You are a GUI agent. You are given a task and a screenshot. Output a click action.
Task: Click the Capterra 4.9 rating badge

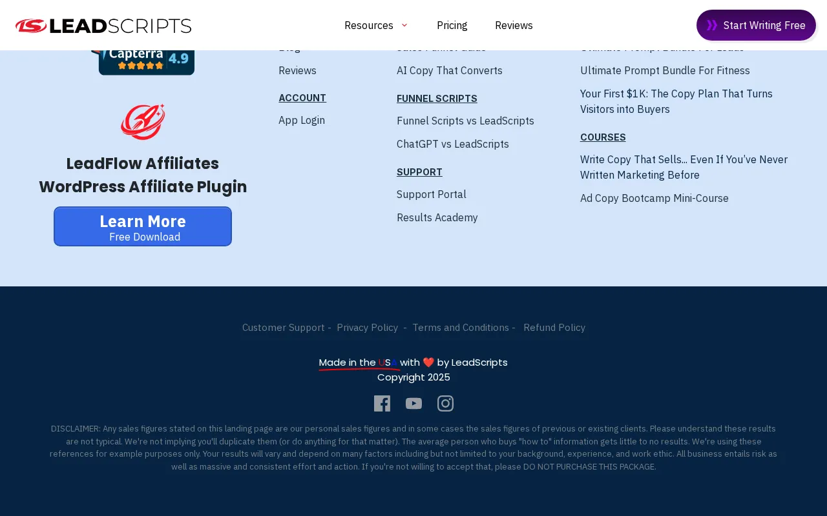(143, 62)
